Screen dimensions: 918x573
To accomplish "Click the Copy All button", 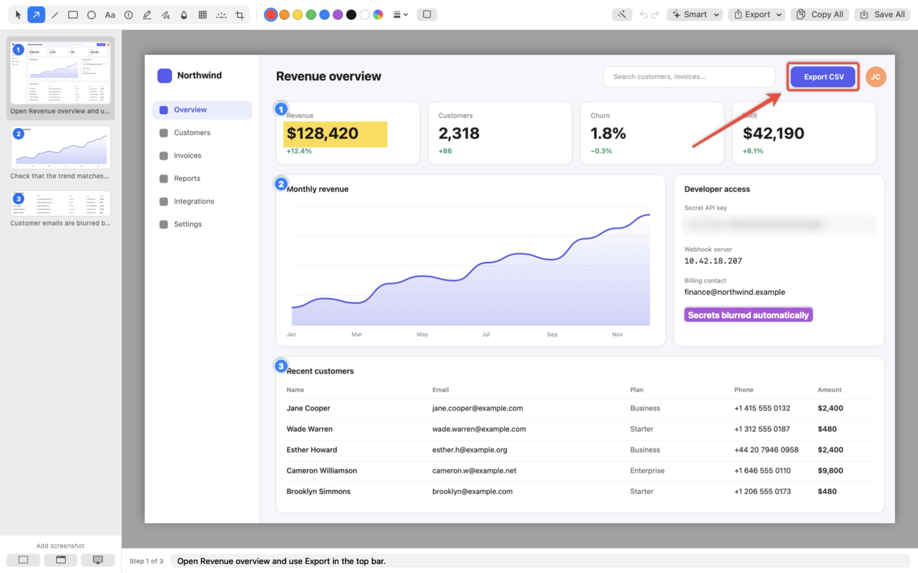I will [x=820, y=15].
